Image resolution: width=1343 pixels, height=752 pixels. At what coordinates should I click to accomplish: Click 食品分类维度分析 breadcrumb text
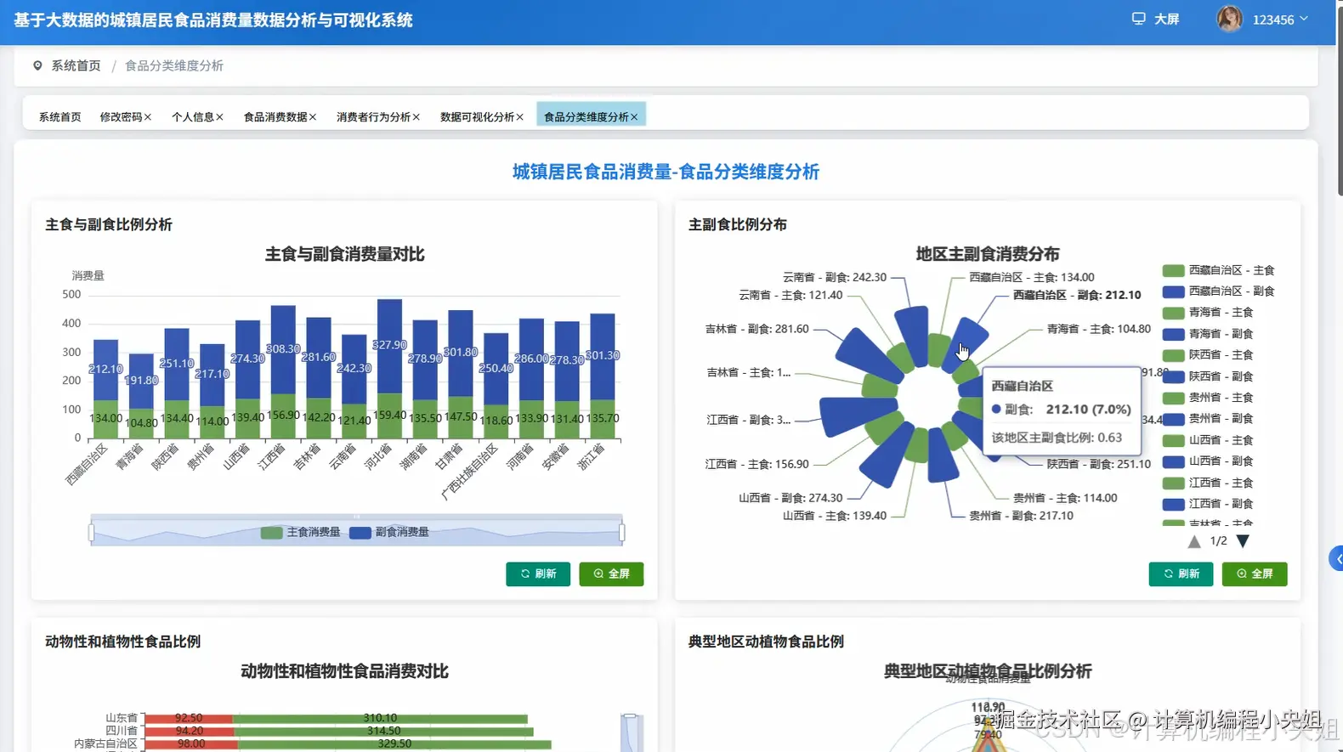click(174, 65)
